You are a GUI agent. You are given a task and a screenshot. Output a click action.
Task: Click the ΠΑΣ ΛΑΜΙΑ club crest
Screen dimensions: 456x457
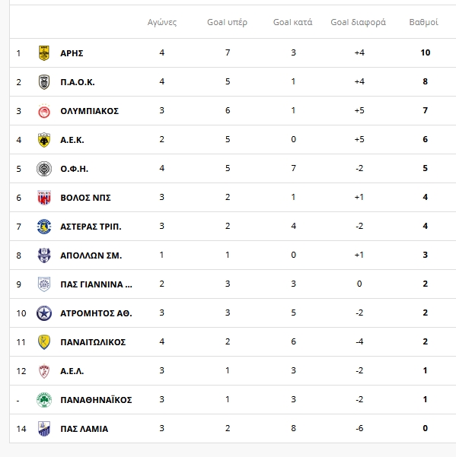pos(44,429)
